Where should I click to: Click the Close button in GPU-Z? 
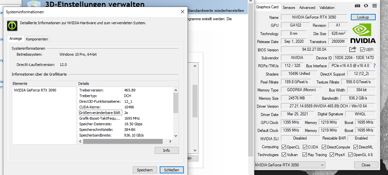[366, 165]
